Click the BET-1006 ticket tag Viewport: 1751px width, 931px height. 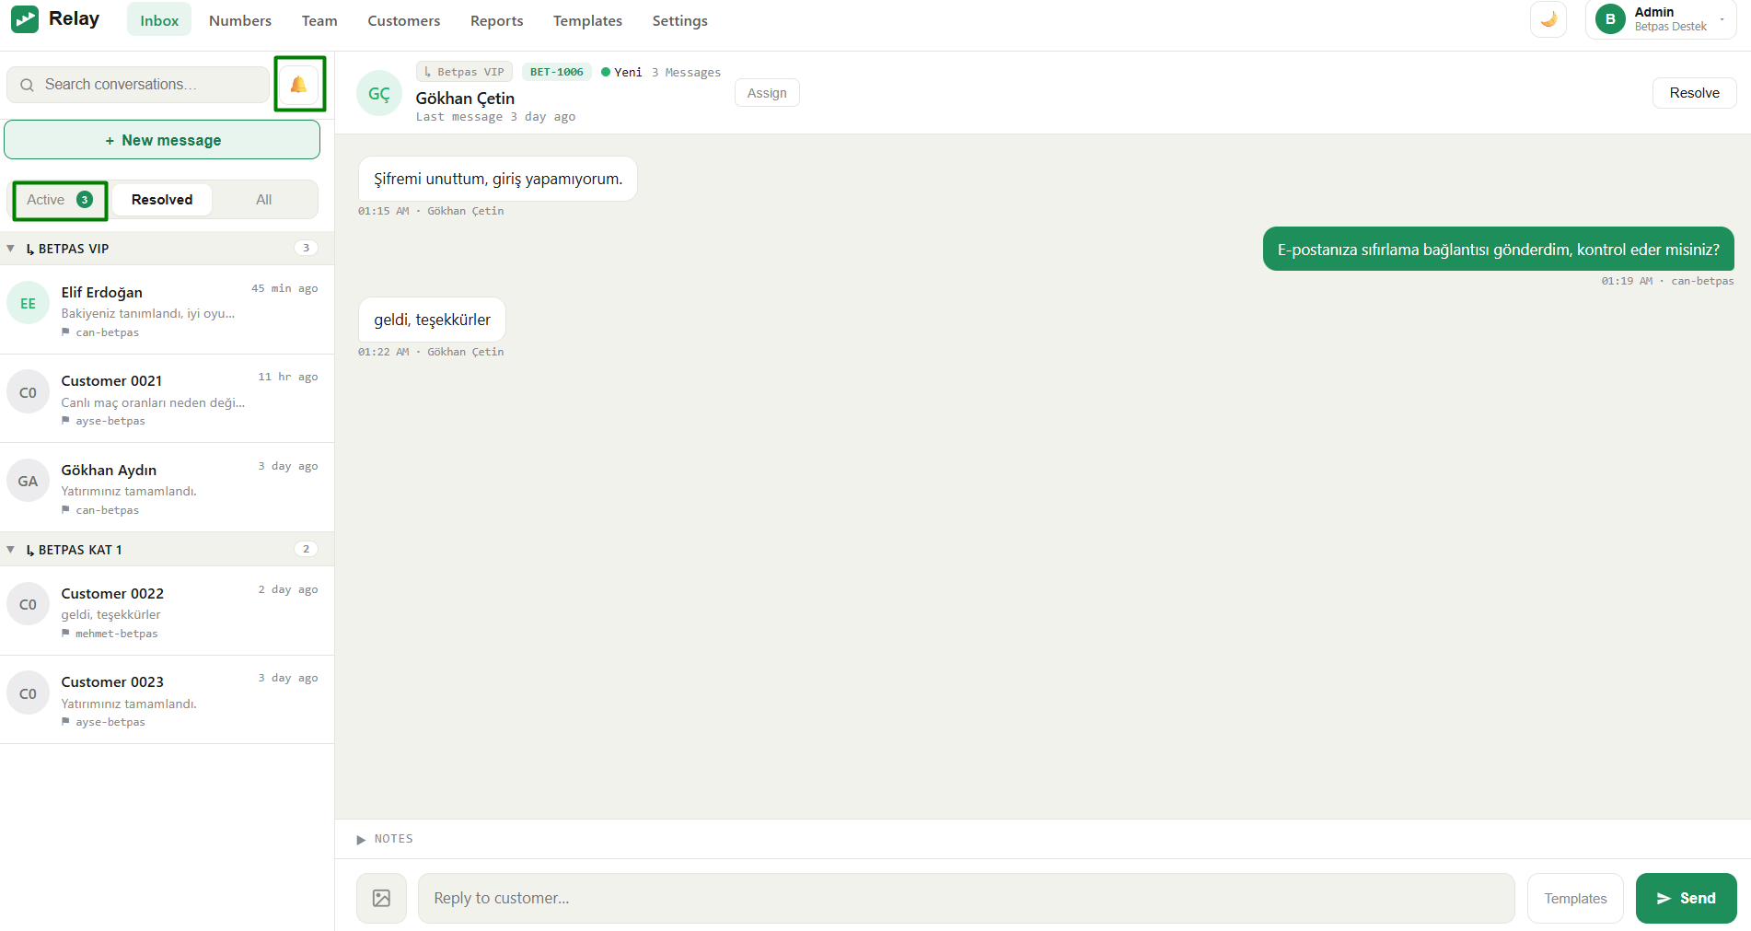[x=556, y=72]
